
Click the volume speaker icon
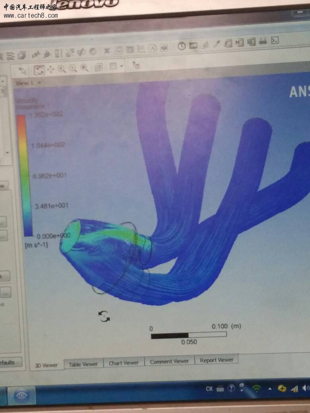click(306, 388)
